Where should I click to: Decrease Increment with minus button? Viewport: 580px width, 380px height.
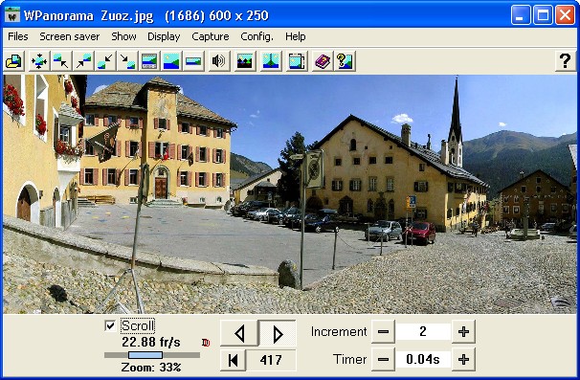point(383,331)
